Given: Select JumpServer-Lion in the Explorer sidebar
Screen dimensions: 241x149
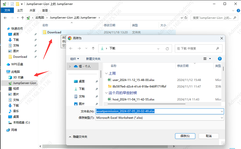Looking at the screenshot, I should click(19, 83).
